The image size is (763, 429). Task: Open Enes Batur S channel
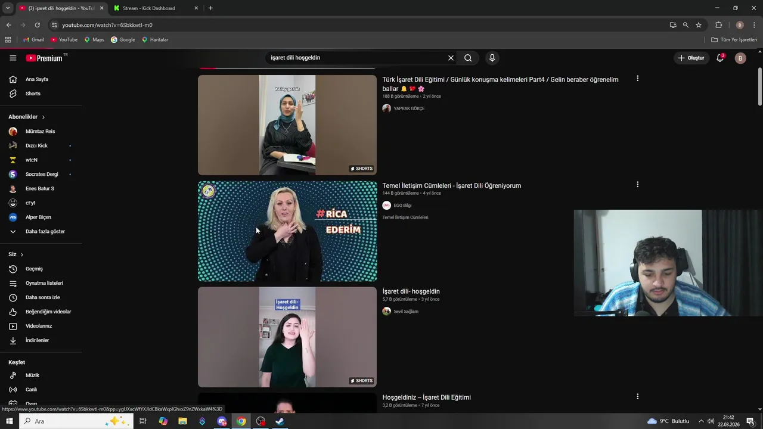click(x=39, y=188)
